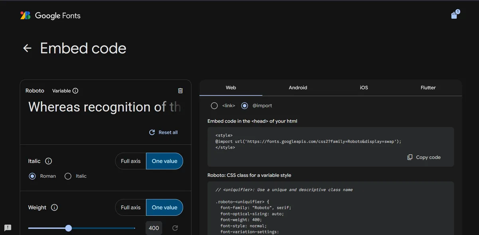Screen dimensions: 479x235
Task: Choose the Italic radio option
Action: point(68,176)
